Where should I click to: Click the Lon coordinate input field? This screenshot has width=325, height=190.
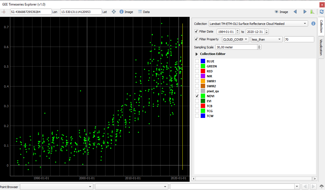pos(31,12)
